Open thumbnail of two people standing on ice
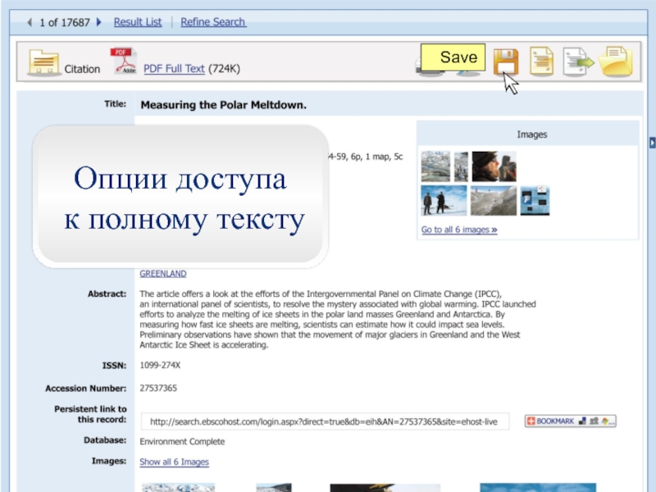 coord(444,200)
